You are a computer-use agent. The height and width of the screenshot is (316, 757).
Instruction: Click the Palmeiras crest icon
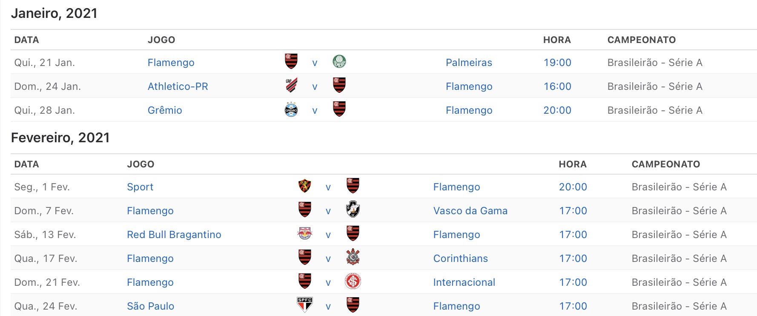point(339,61)
